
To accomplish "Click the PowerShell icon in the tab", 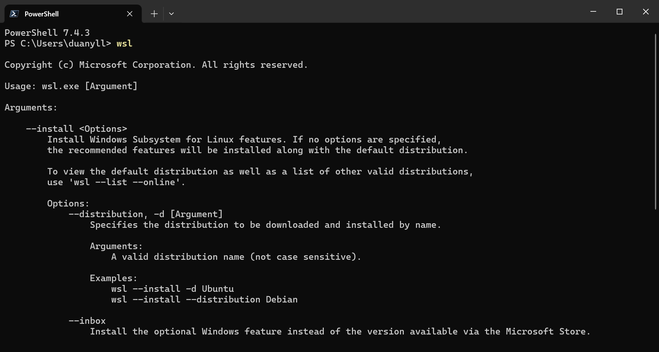I will click(x=14, y=14).
